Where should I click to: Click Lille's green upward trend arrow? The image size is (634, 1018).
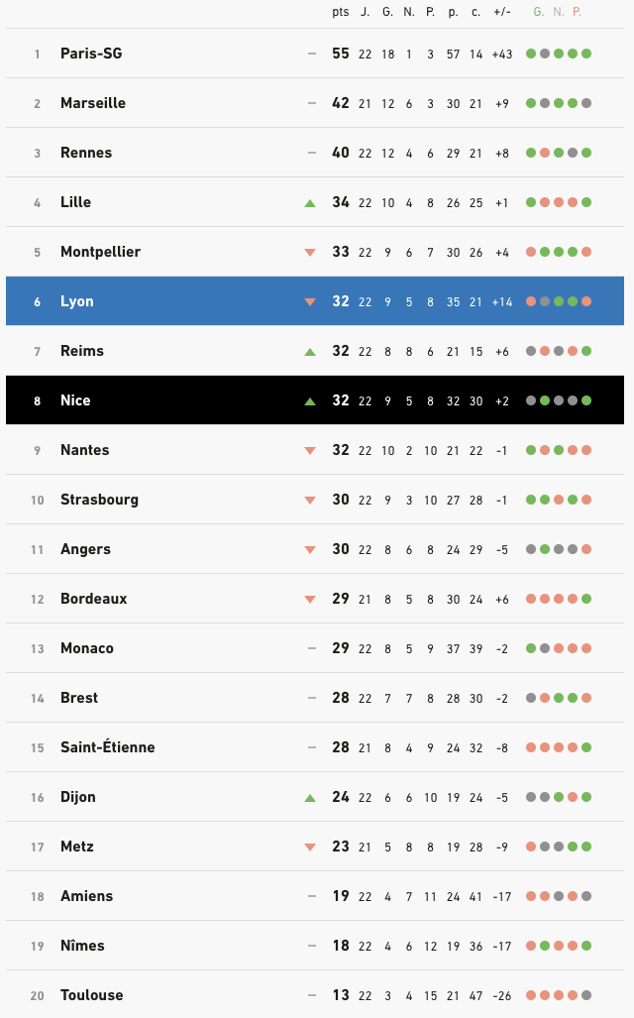[x=310, y=203]
